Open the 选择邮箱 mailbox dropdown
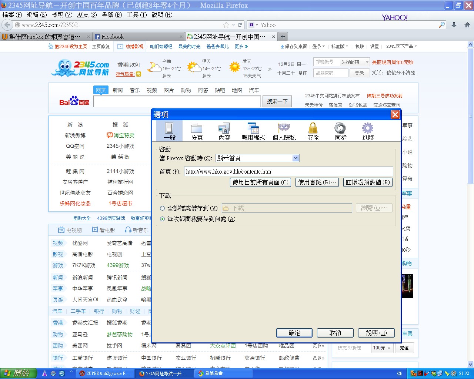The image size is (474, 379). pos(355,62)
